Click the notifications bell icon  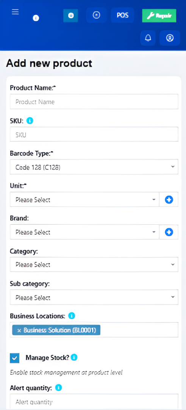point(148,38)
